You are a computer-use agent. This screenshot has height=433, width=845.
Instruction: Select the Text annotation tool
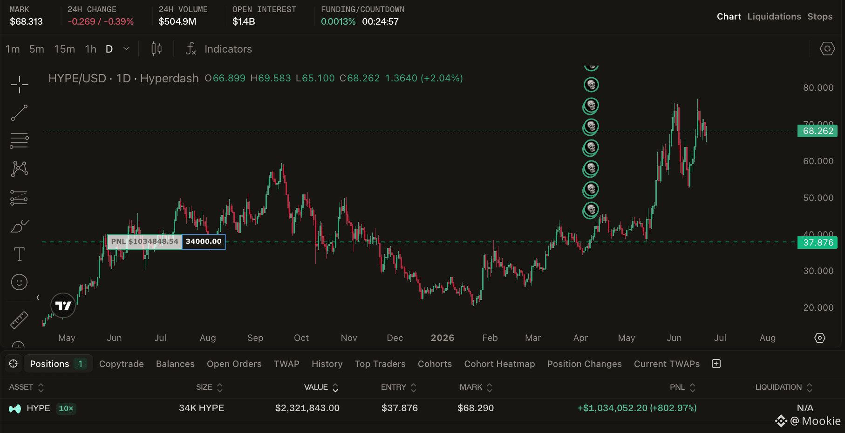tap(20, 254)
